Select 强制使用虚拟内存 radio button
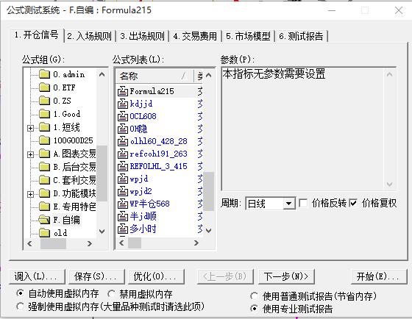This screenshot has width=412, height=319. point(20,306)
